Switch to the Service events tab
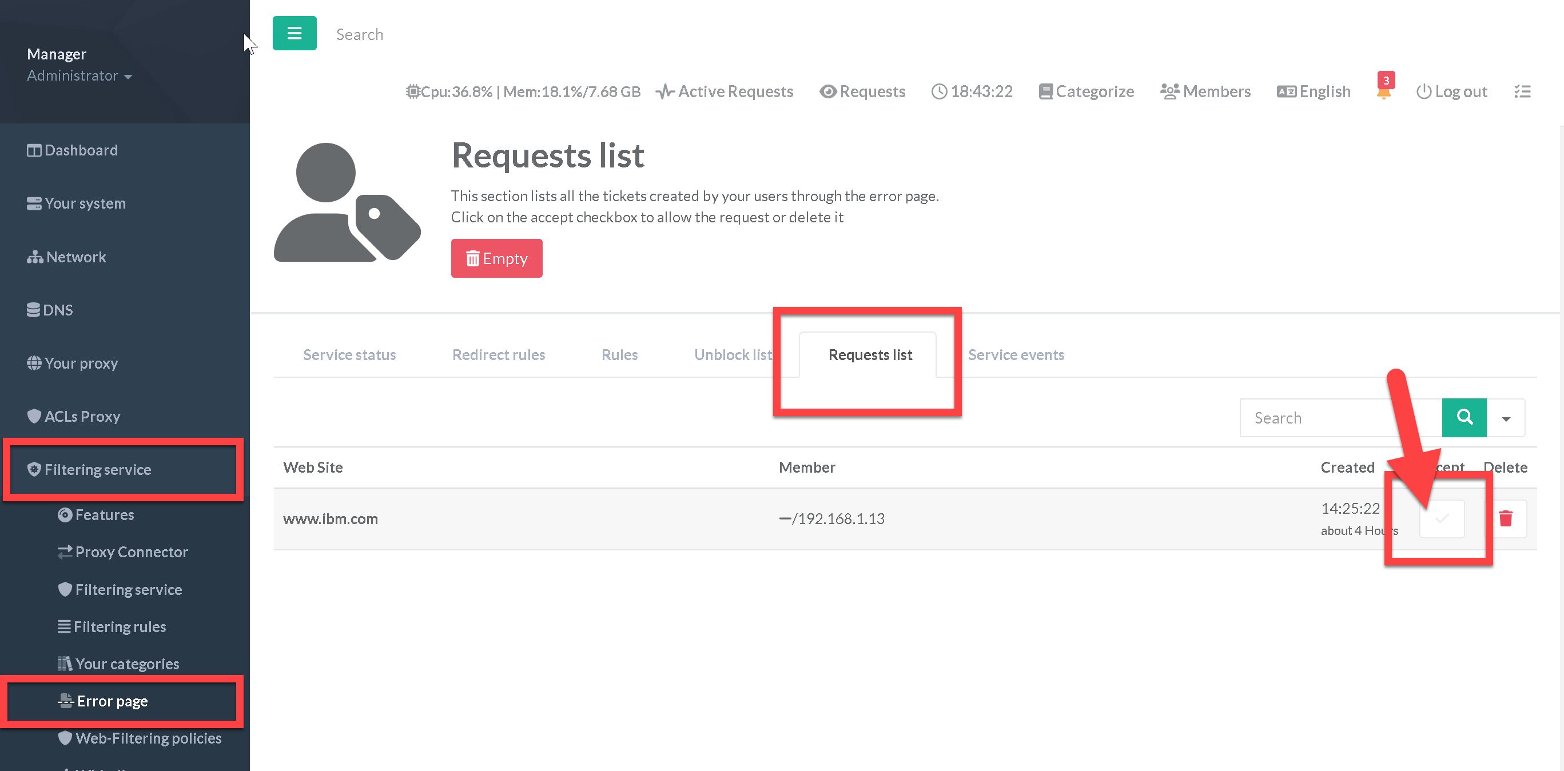1564x771 pixels. (1016, 355)
